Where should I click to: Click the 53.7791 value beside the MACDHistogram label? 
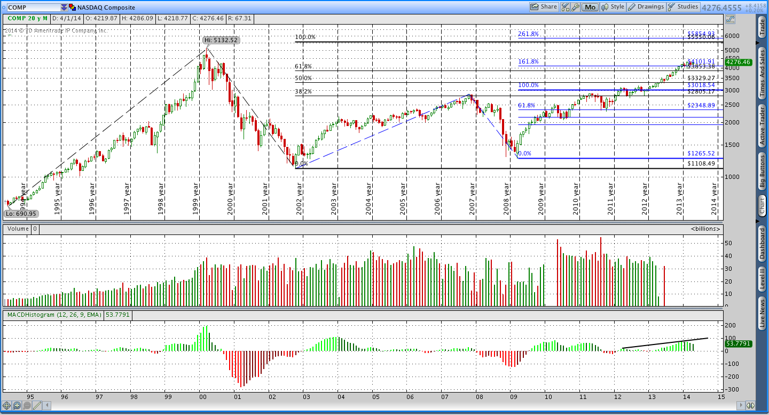coord(119,315)
